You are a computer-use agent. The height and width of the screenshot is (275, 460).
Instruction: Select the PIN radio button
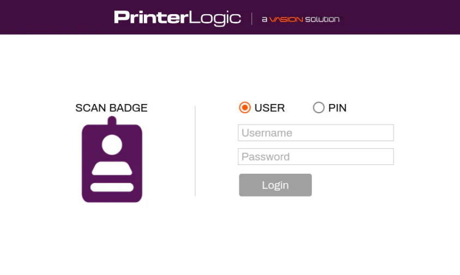[x=318, y=108]
